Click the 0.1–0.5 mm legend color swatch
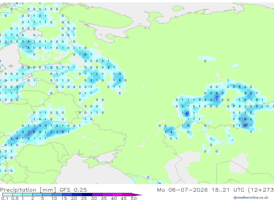Image resolution: width=274 pixels, height=200 pixels. pos(7,195)
